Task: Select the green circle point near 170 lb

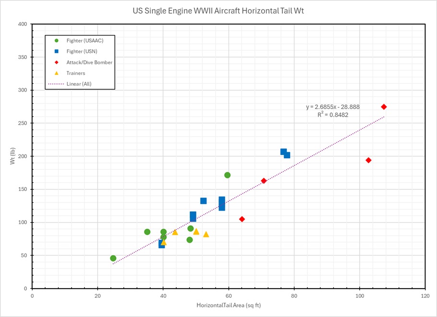Action: 227,175
